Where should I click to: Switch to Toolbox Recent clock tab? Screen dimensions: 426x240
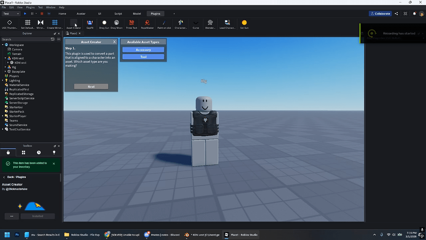point(39,152)
